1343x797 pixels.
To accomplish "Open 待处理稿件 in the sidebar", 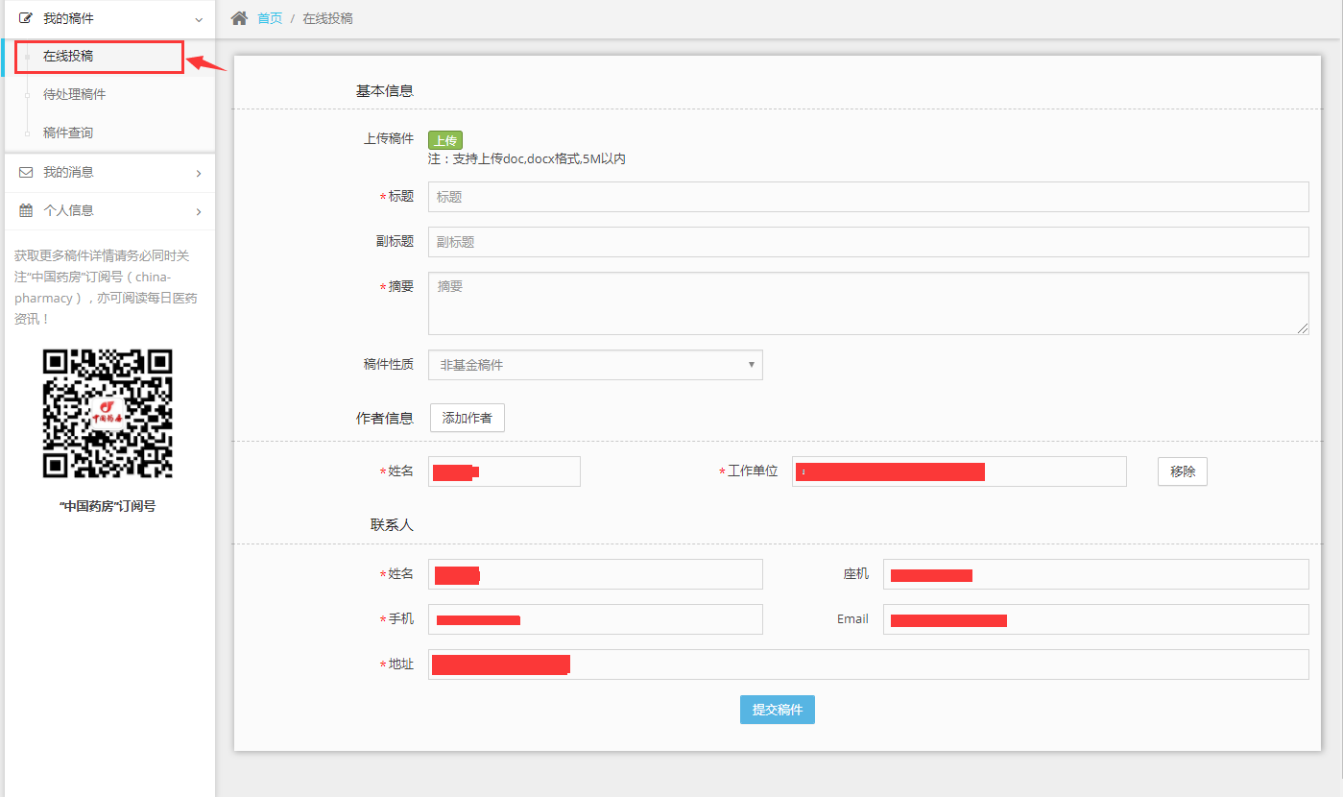I will pyautogui.click(x=74, y=95).
